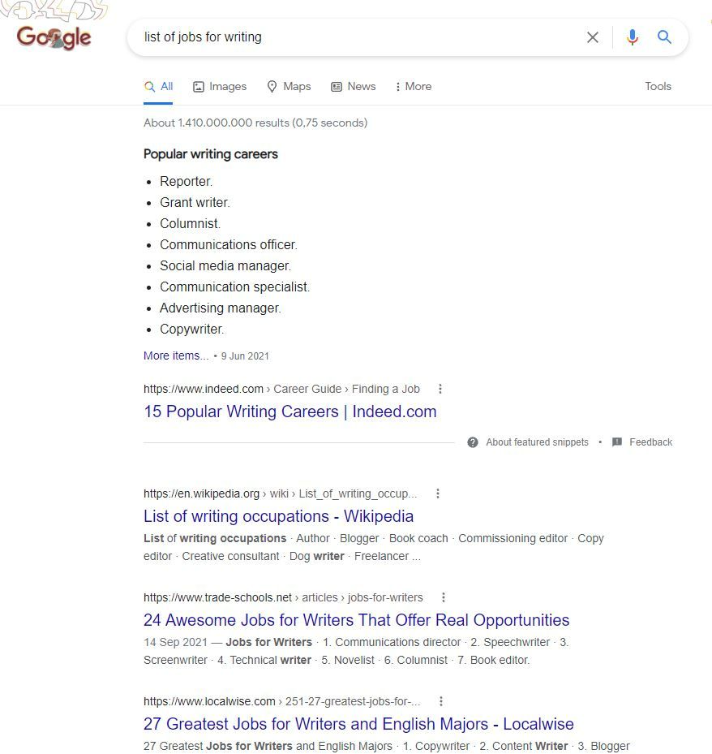
Task: Open options dots beside Wikipedia result
Action: 438,493
